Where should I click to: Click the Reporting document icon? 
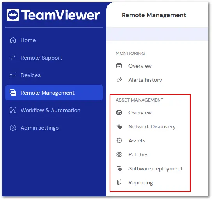119,182
